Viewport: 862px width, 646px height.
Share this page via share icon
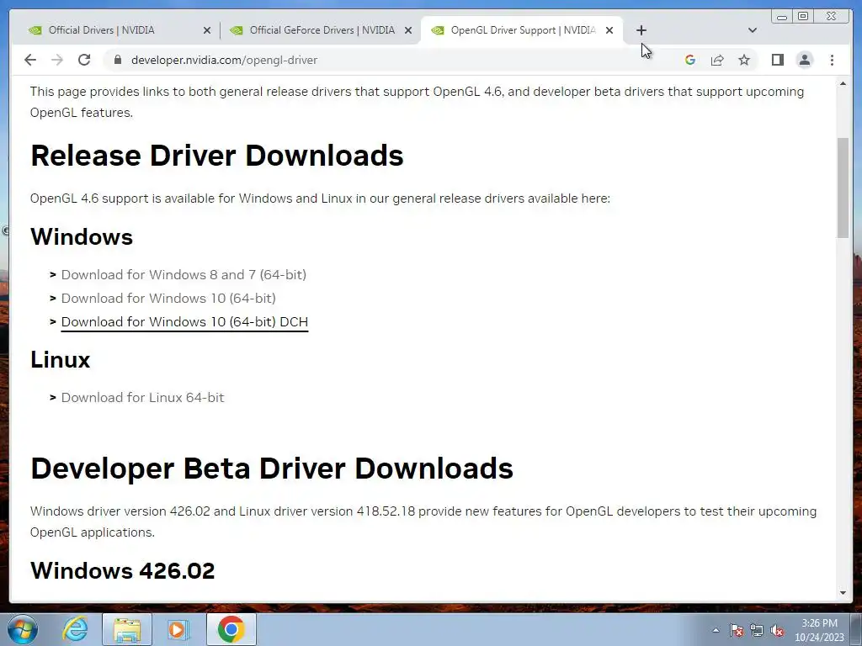[717, 60]
